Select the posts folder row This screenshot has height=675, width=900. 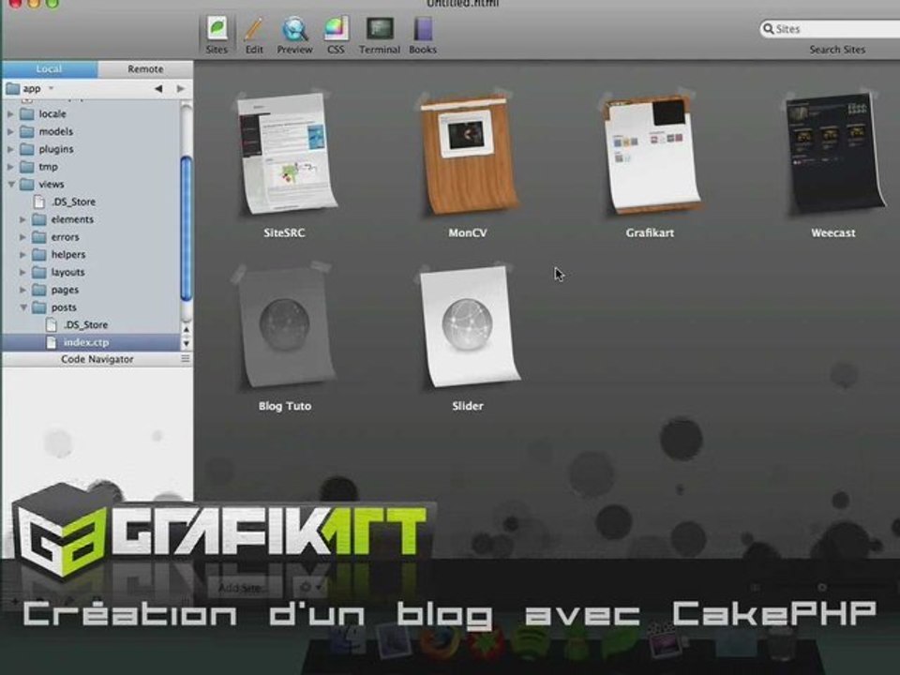91,307
